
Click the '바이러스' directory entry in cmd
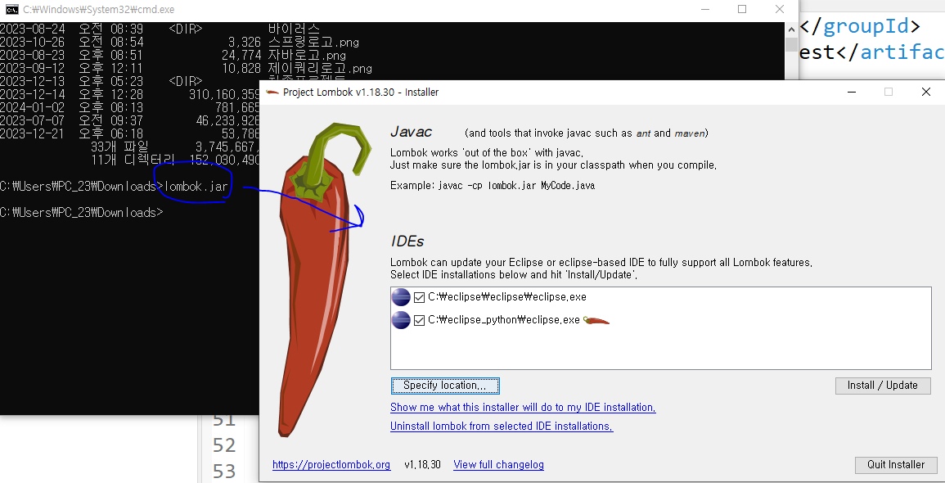point(294,29)
